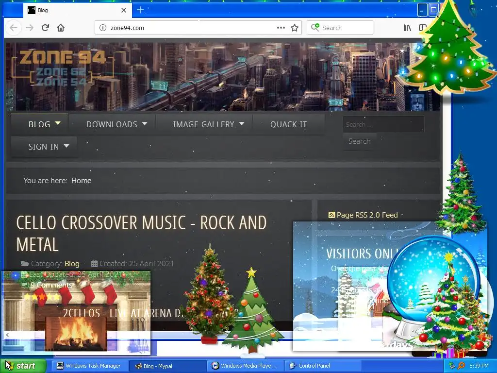
Task: Open the DOWNLOADS menu
Action: pos(112,124)
